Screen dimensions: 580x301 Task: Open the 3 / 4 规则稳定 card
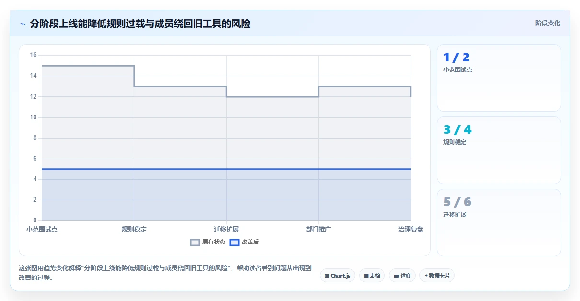499,150
